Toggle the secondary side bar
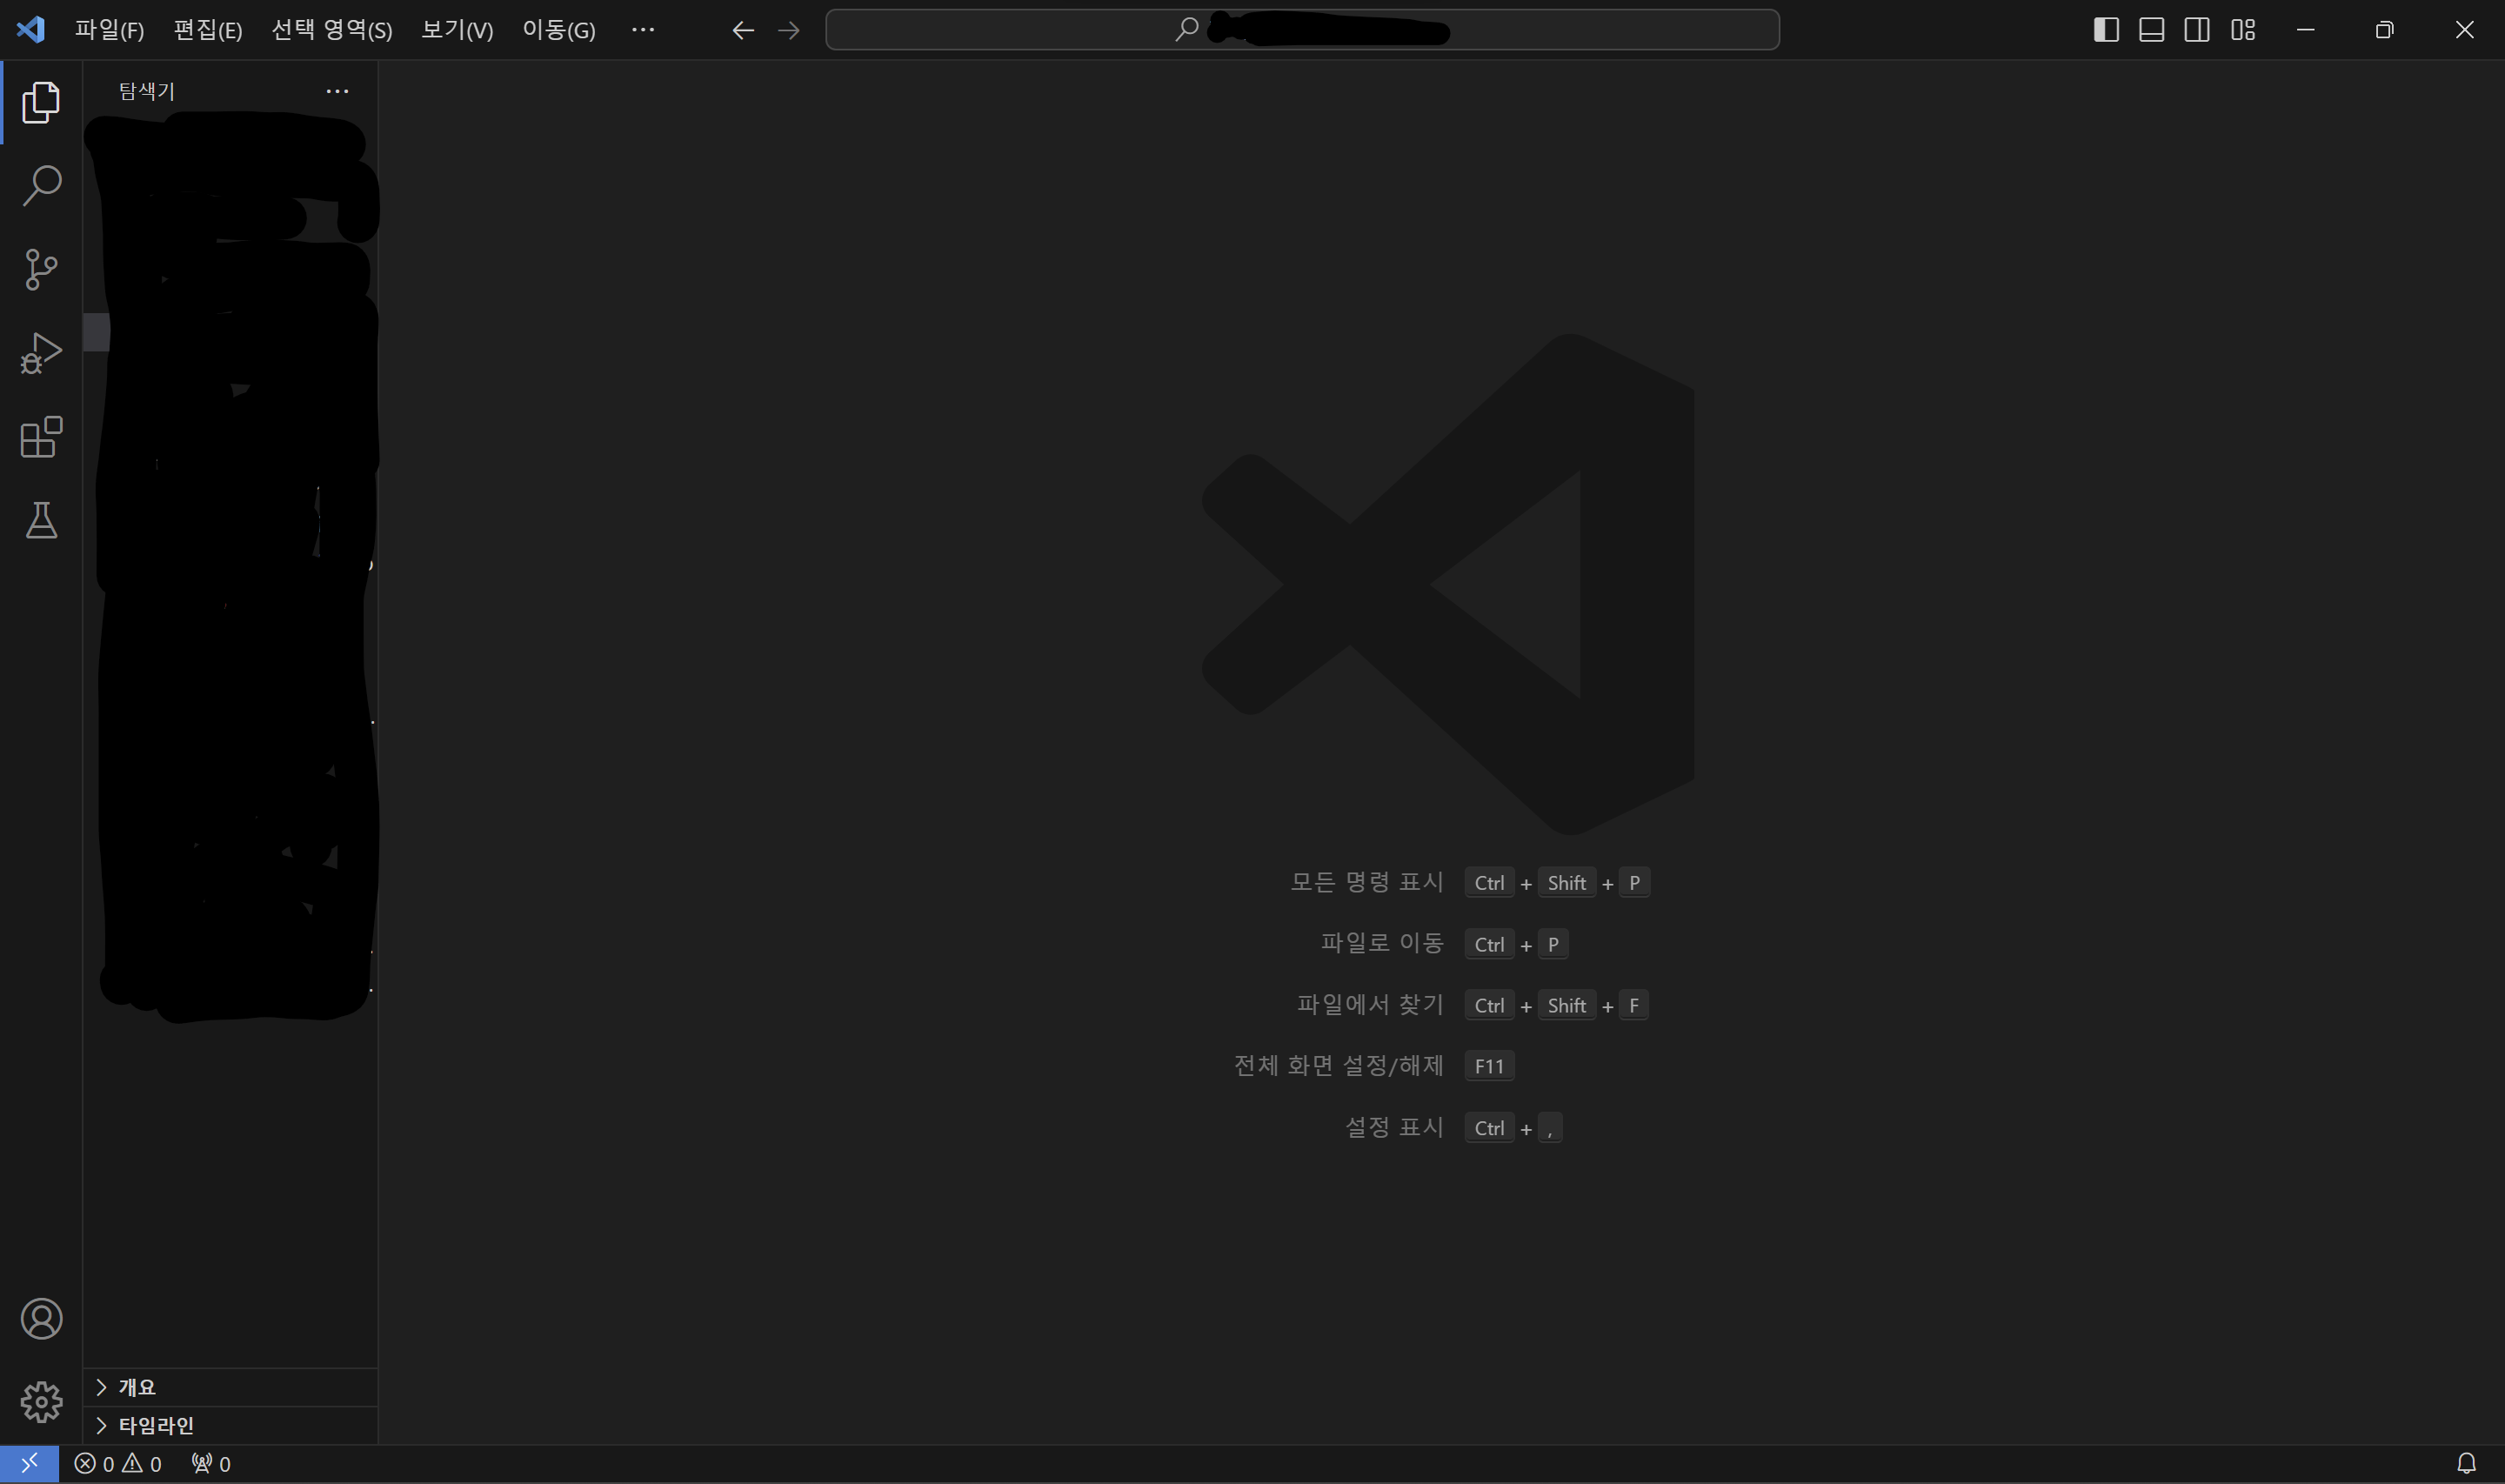Viewport: 2505px width, 1484px height. click(x=2197, y=30)
